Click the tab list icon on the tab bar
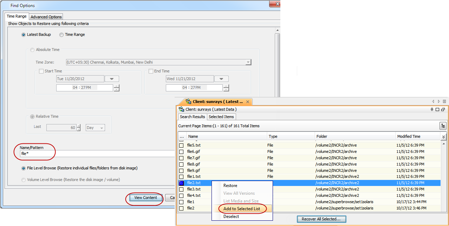Screen dimensions: 449x226 coord(444,102)
